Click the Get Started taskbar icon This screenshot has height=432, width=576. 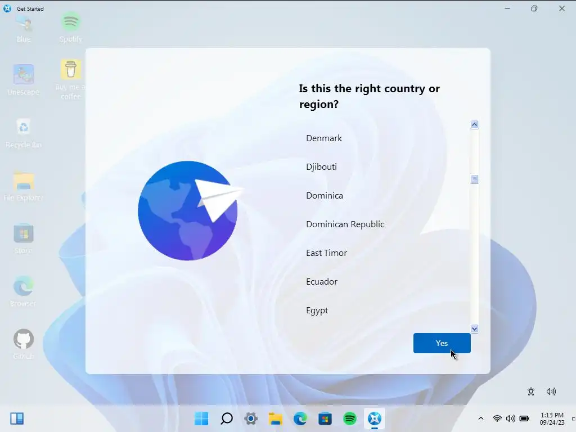375,418
